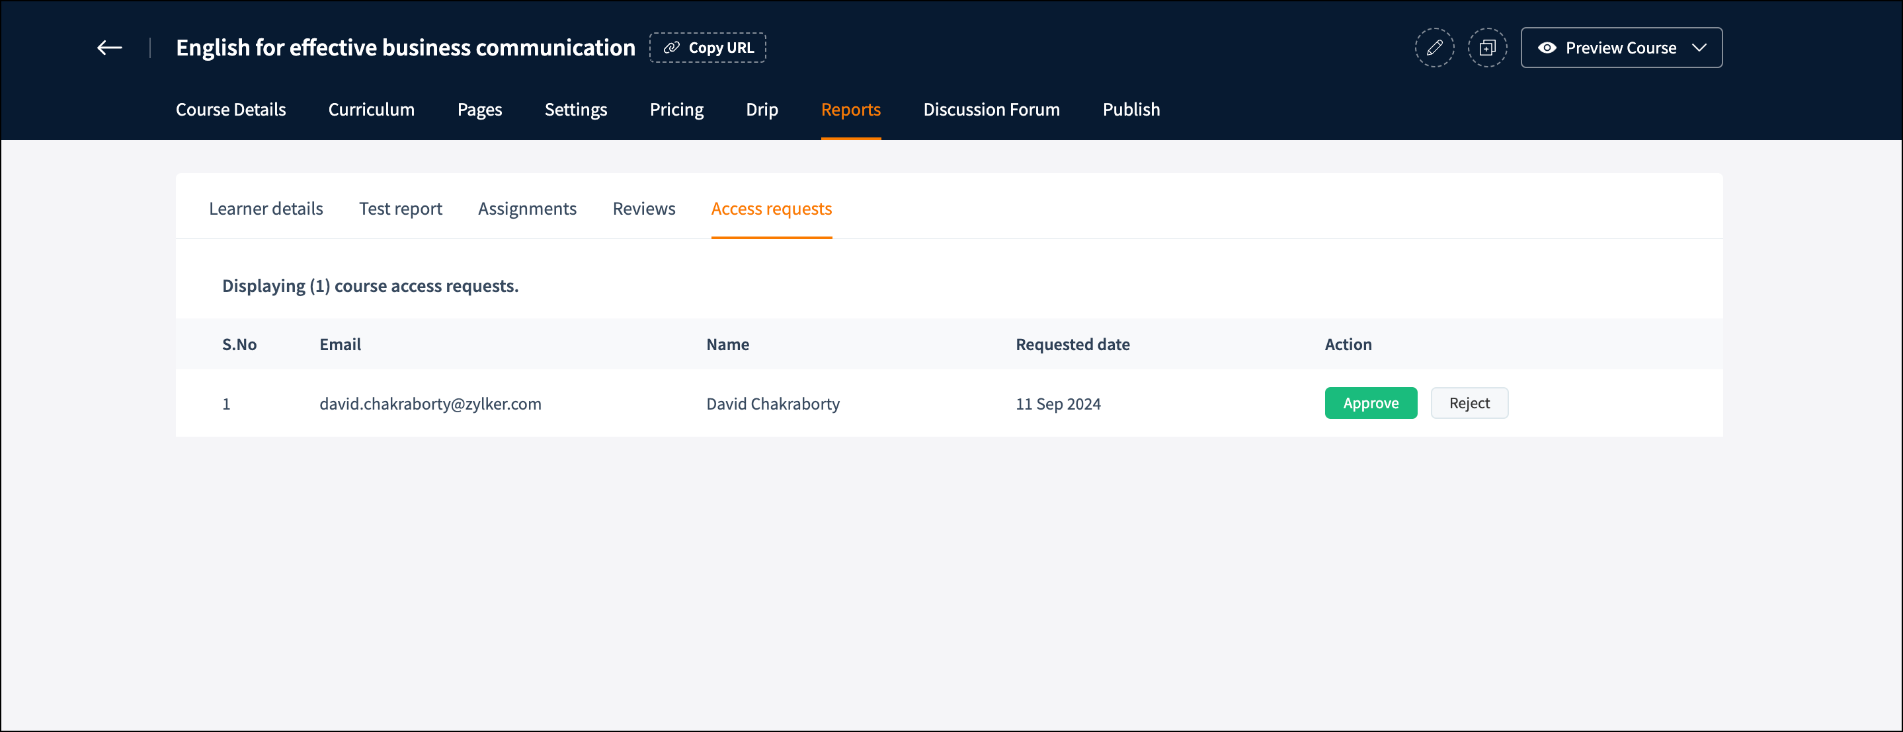Switch to the Publish tab
This screenshot has width=1903, height=732.
pyautogui.click(x=1130, y=110)
